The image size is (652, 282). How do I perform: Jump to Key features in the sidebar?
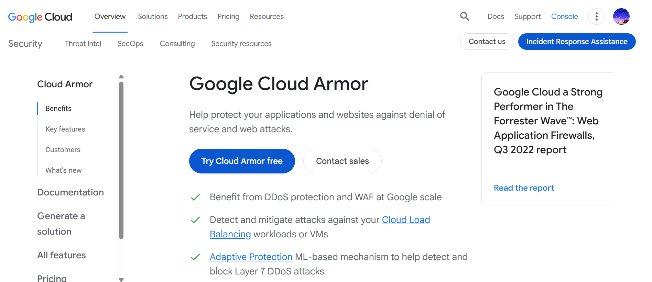click(x=65, y=129)
